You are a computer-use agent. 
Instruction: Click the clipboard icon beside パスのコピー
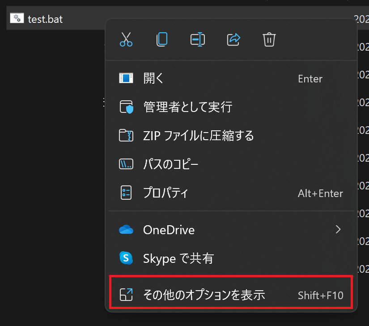126,164
